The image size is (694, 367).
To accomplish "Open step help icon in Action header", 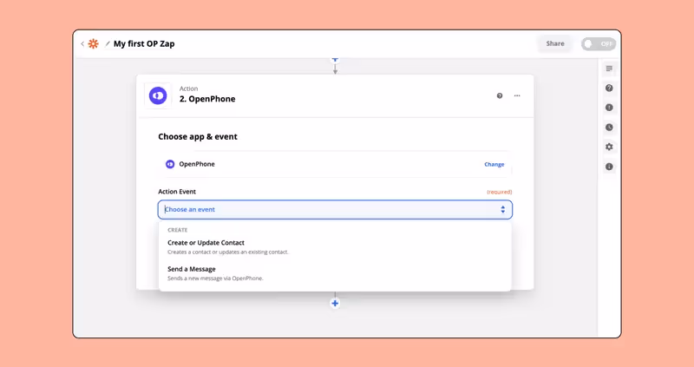I will coord(500,95).
